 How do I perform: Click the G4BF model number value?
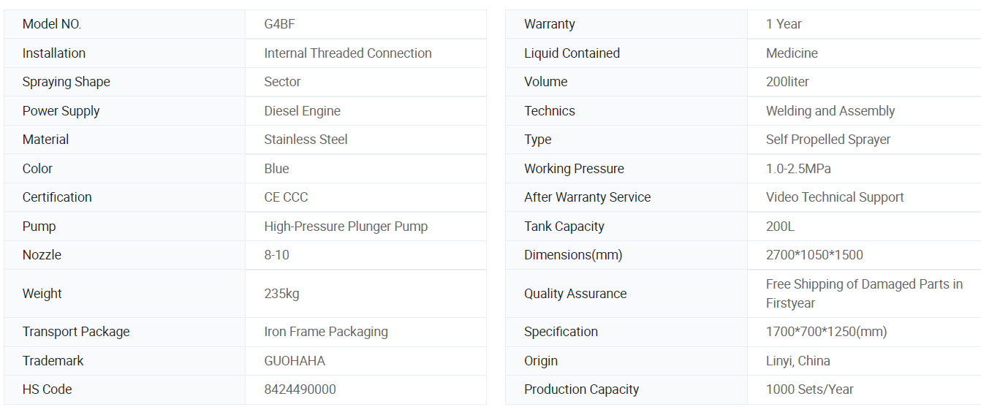279,24
